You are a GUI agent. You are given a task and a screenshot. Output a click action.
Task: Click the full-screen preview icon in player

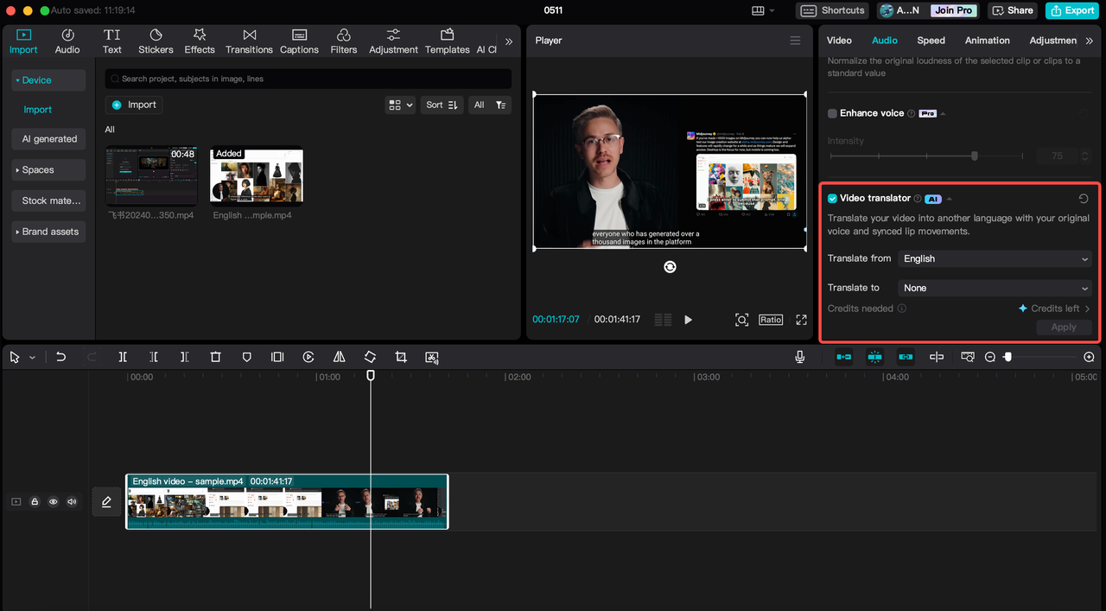point(801,320)
